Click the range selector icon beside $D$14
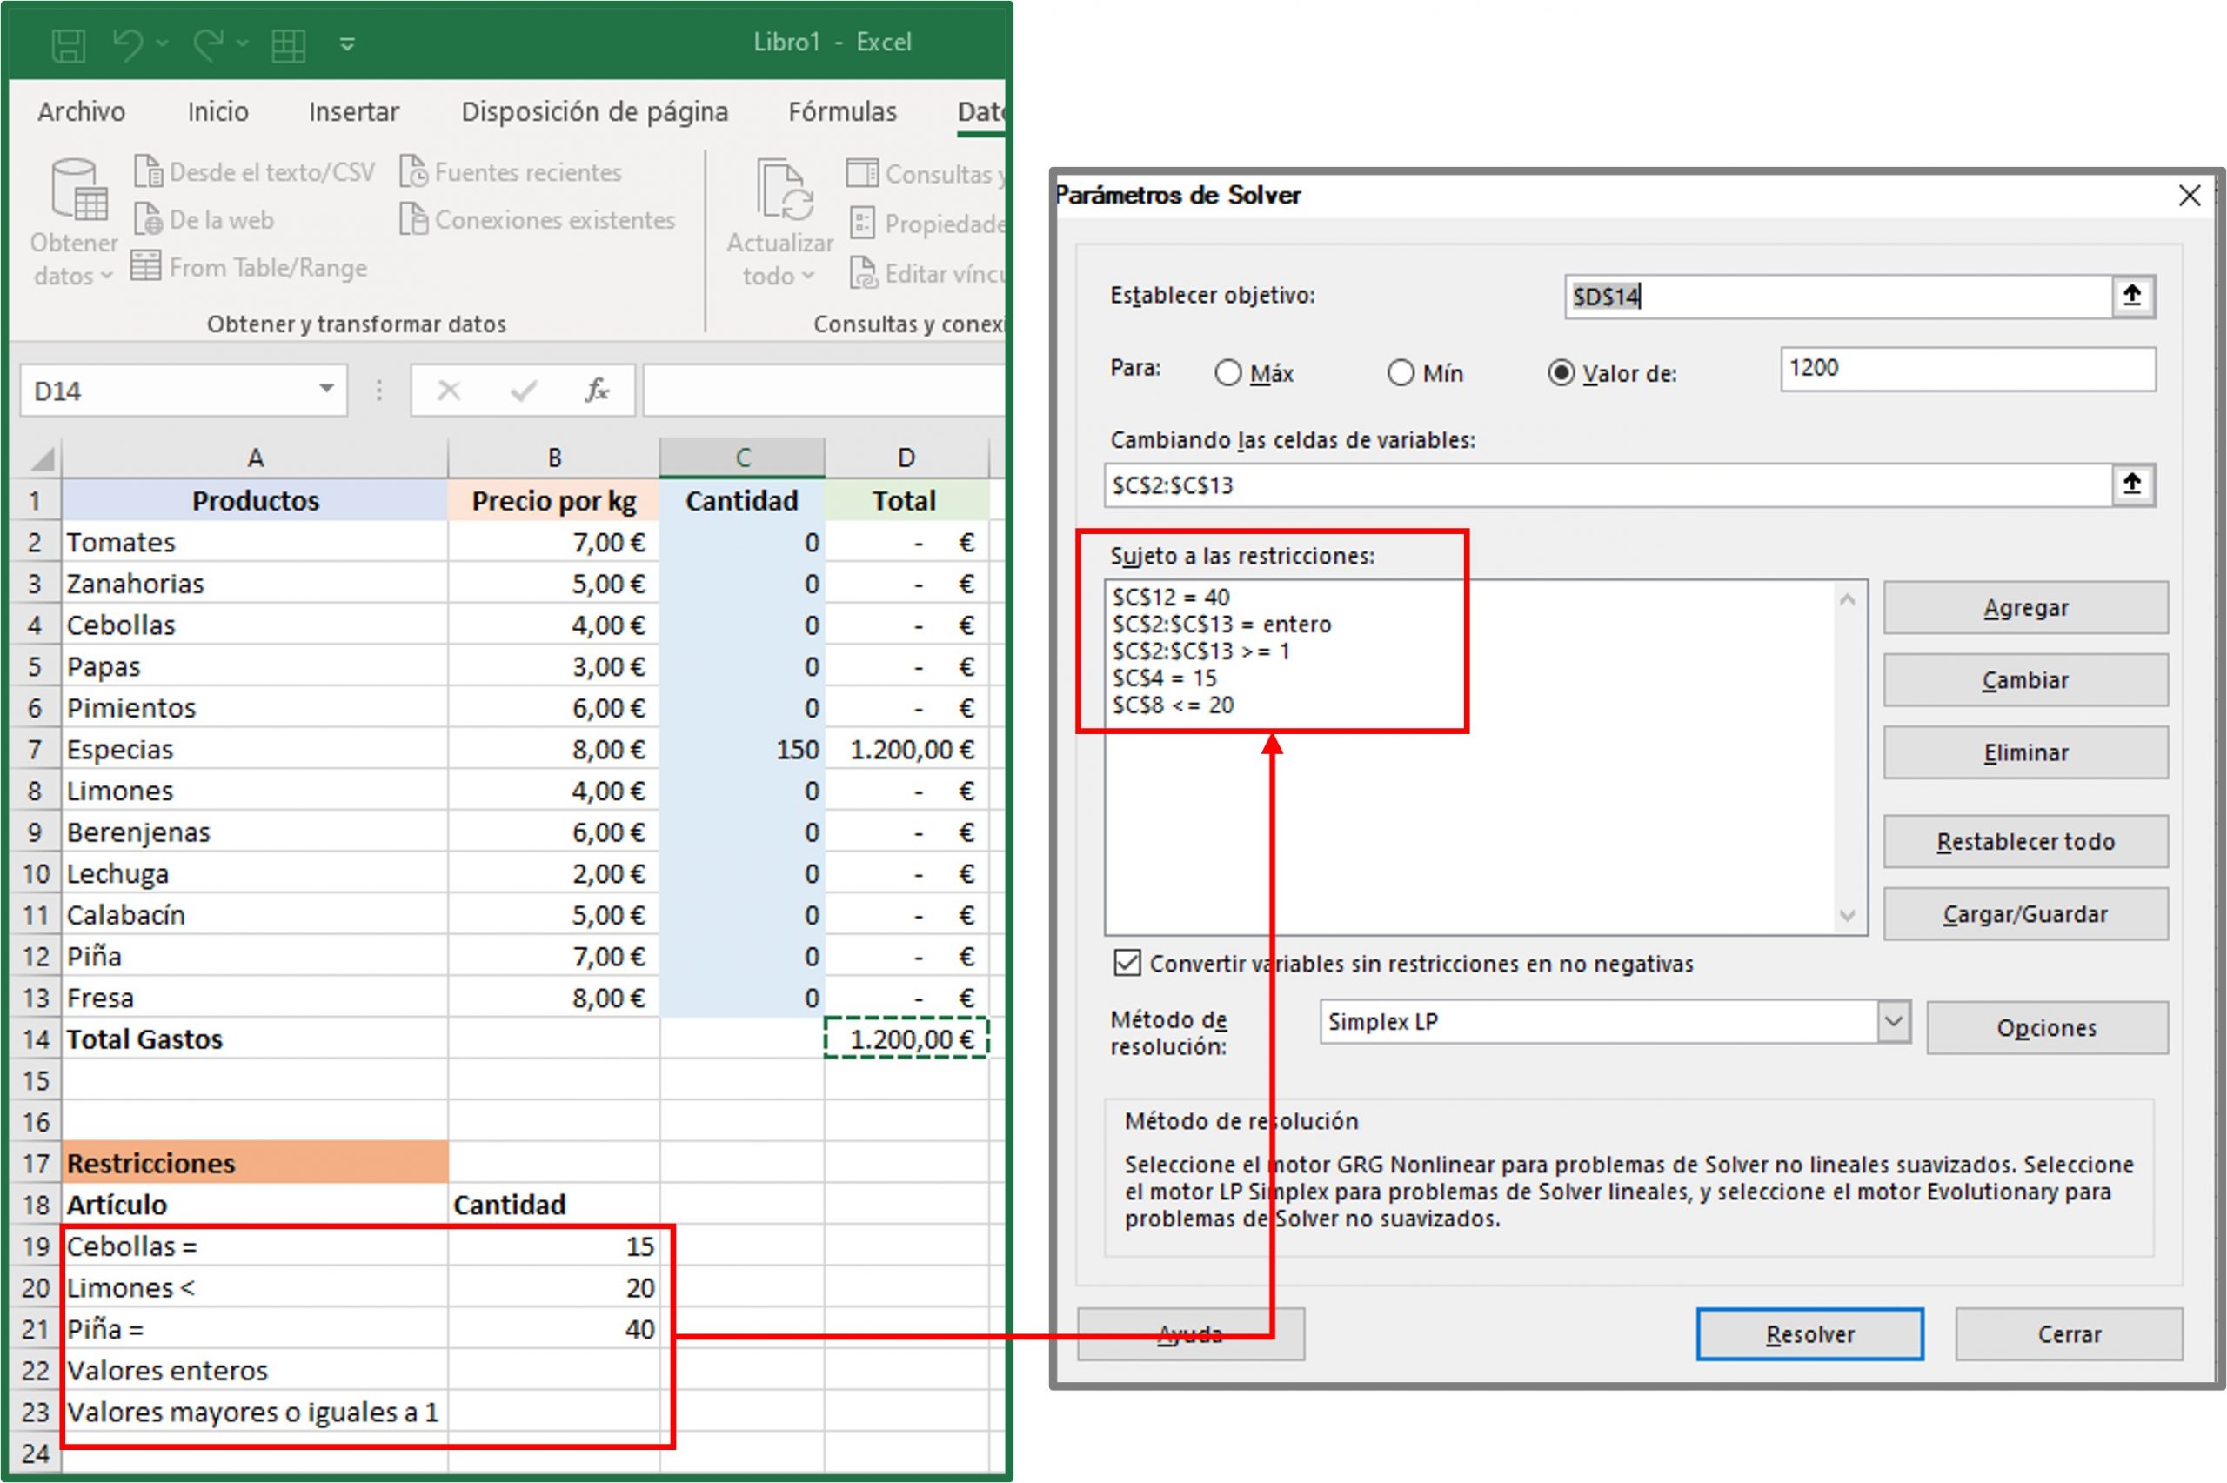This screenshot has height=1483, width=2227. tap(2133, 295)
